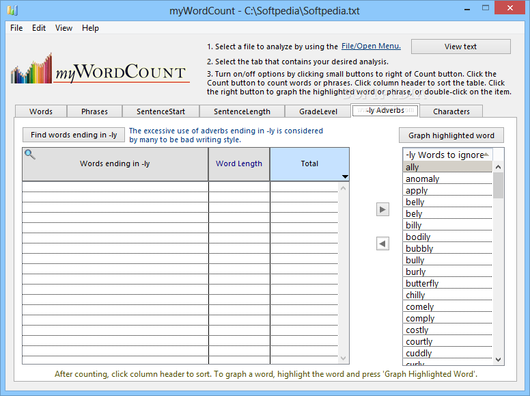Follow the File/Open Menu link
Image resolution: width=530 pixels, height=396 pixels.
coord(371,46)
